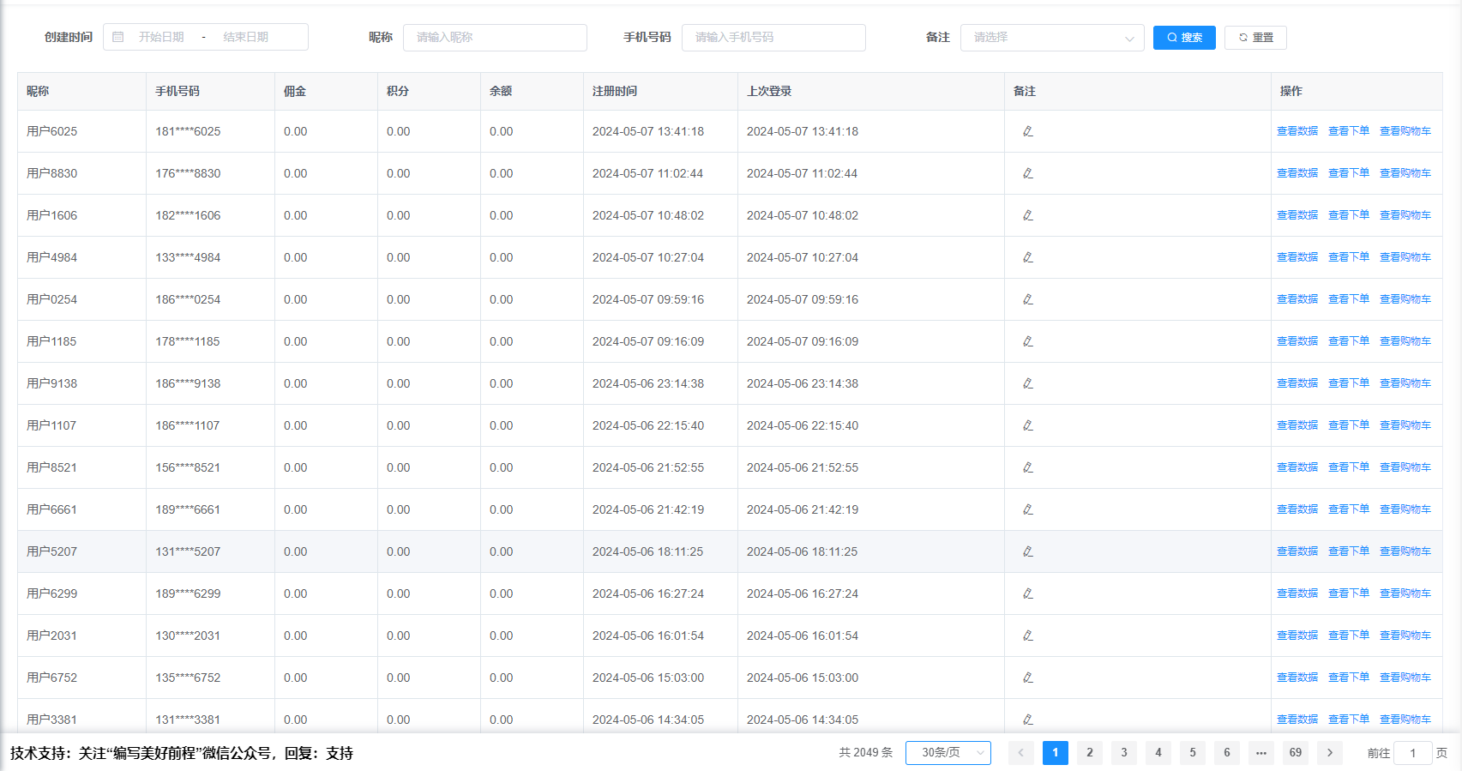
Task: Click 查看数据 link for 用户1606
Action: pos(1297,215)
